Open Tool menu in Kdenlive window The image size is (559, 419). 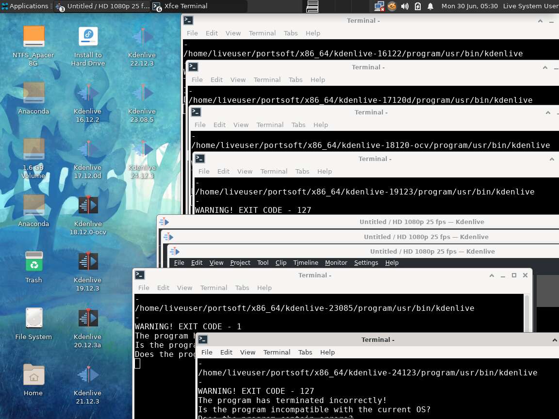pos(263,262)
